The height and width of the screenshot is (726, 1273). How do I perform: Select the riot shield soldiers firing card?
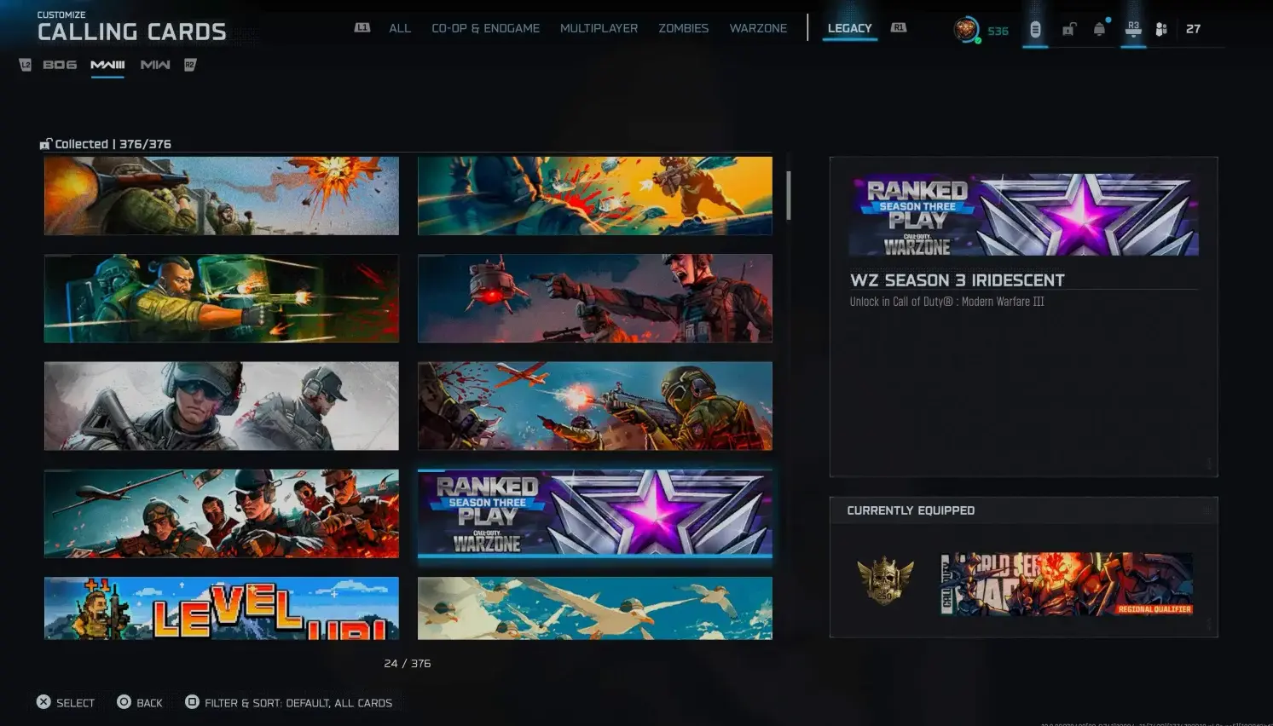pyautogui.click(x=222, y=298)
